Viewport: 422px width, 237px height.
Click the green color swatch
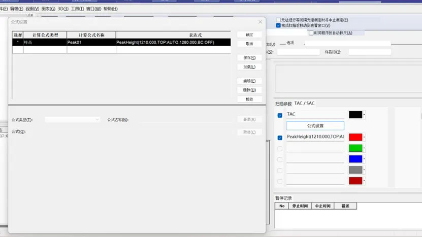(355, 148)
